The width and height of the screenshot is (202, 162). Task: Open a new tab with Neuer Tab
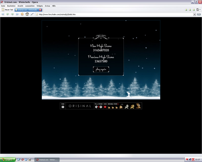click(x=7, y=10)
